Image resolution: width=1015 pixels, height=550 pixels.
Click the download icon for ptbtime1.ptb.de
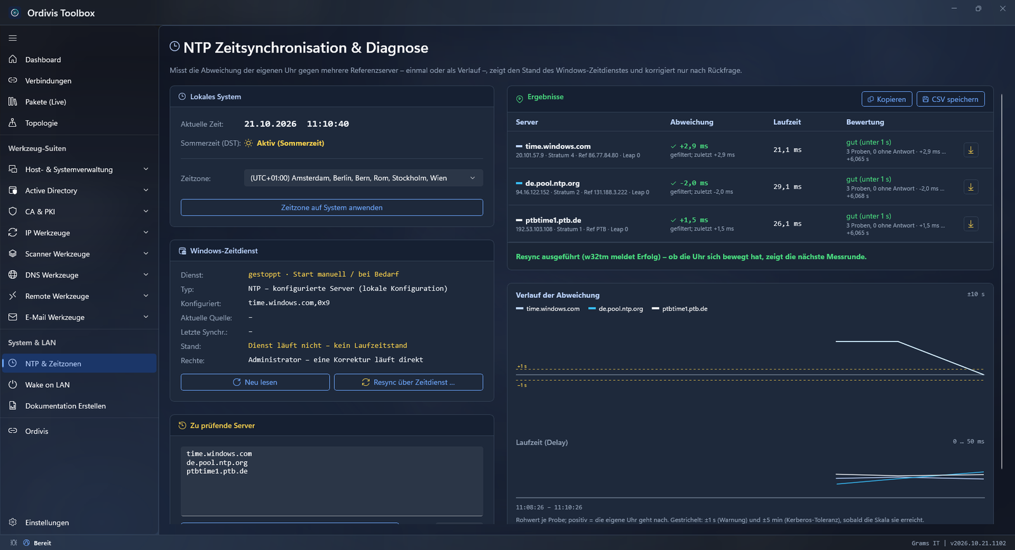pyautogui.click(x=971, y=224)
